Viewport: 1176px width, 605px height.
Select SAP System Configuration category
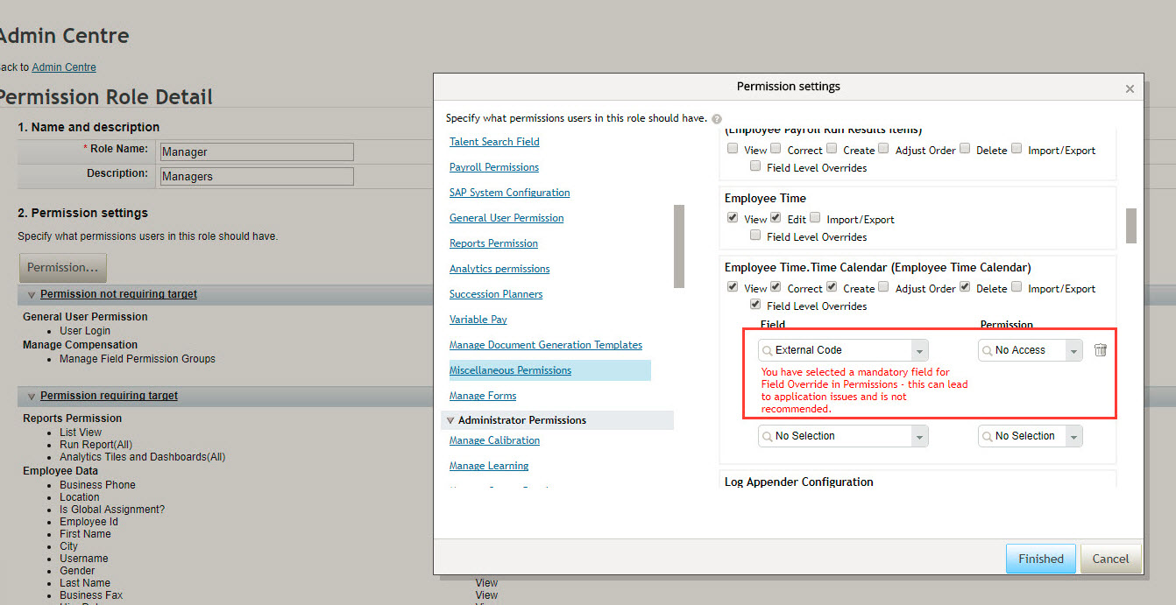coord(510,193)
